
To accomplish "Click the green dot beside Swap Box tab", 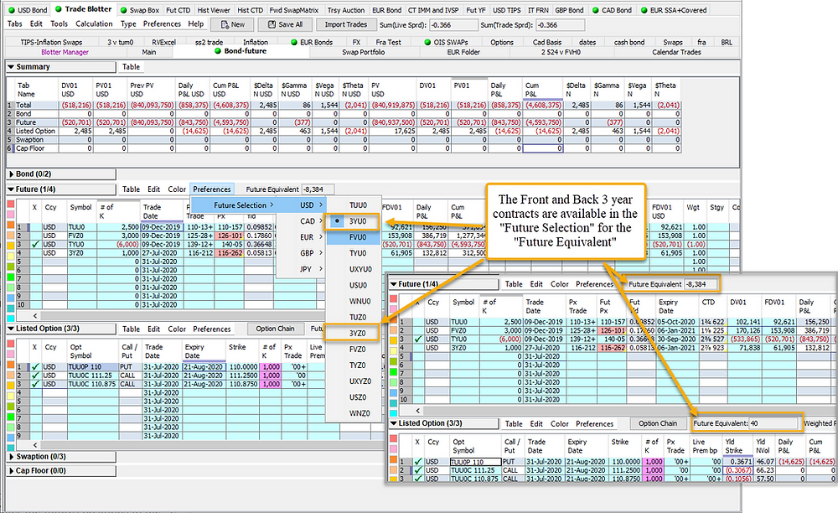I will click(x=123, y=10).
